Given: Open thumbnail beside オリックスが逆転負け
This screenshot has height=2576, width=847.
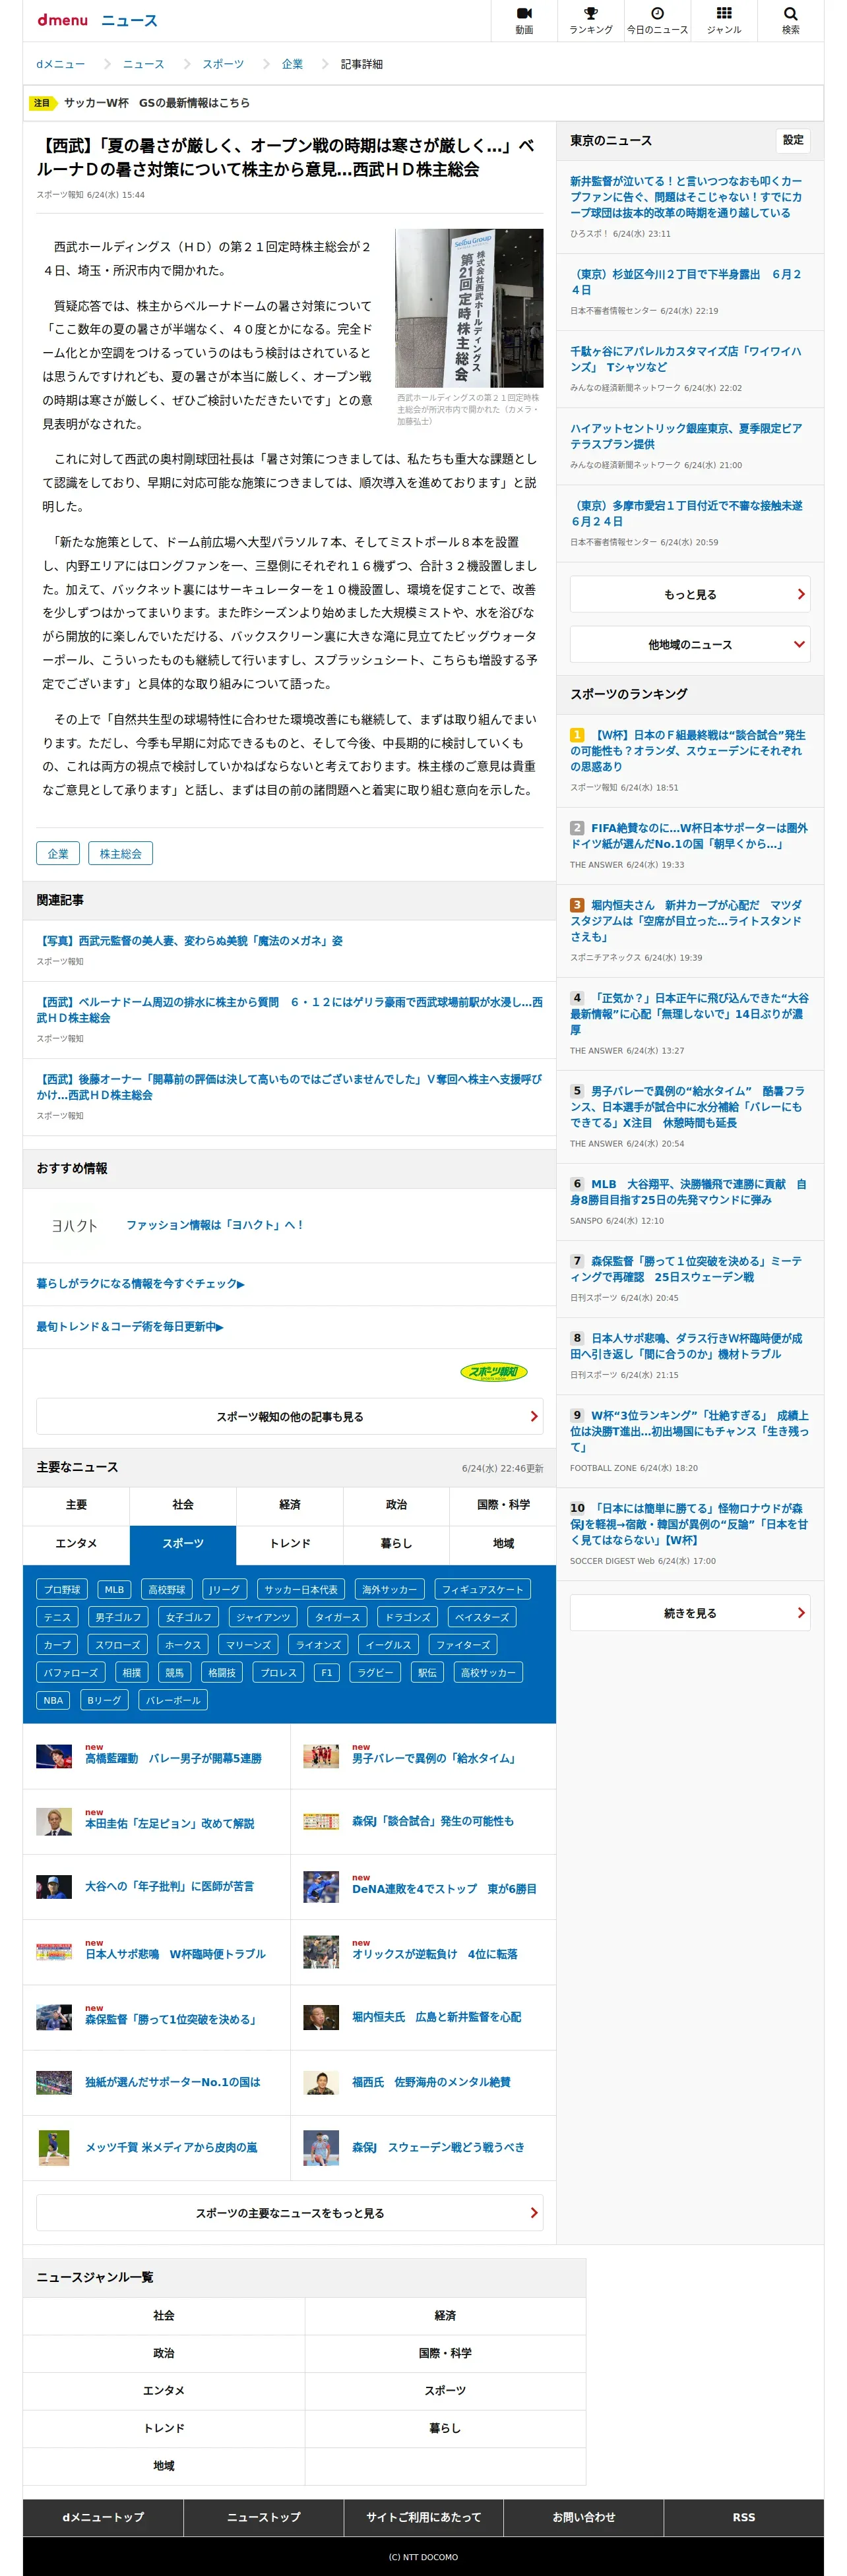Looking at the screenshot, I should [x=321, y=1952].
